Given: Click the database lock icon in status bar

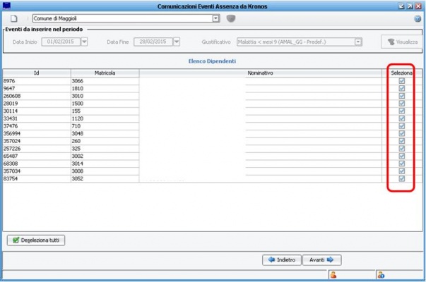Looking at the screenshot, I should click(x=379, y=275).
